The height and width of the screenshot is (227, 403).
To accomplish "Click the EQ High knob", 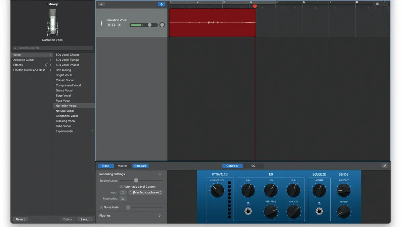I will point(294,190).
